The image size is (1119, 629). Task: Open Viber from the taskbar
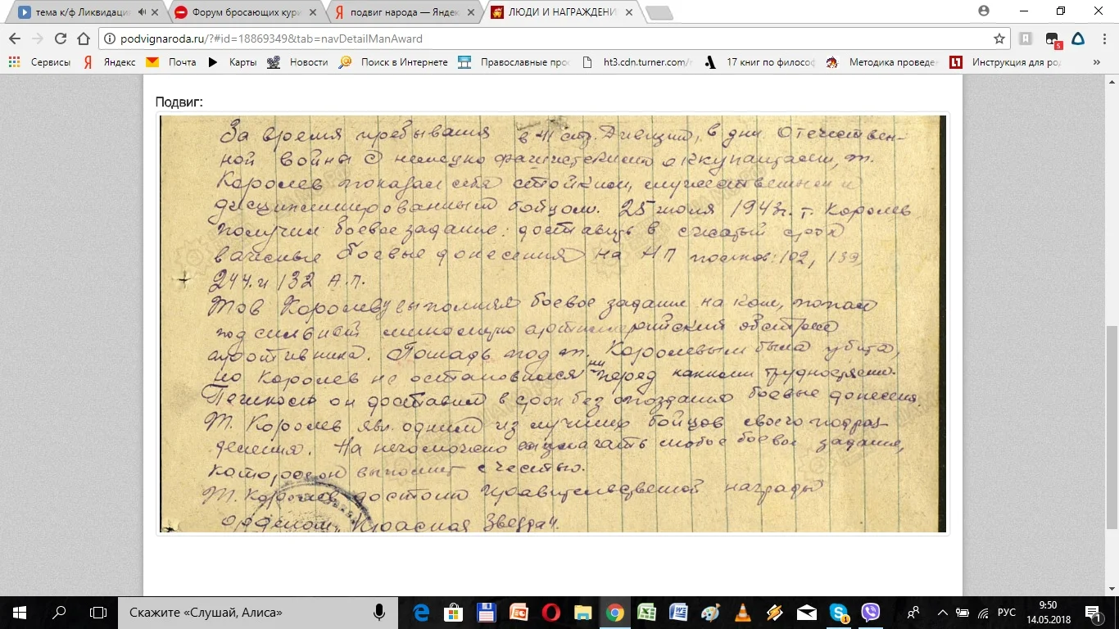[871, 612]
